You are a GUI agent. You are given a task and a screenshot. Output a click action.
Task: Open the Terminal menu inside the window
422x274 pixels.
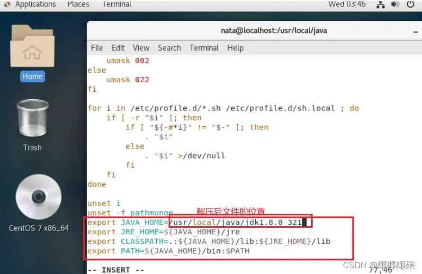pyautogui.click(x=204, y=48)
